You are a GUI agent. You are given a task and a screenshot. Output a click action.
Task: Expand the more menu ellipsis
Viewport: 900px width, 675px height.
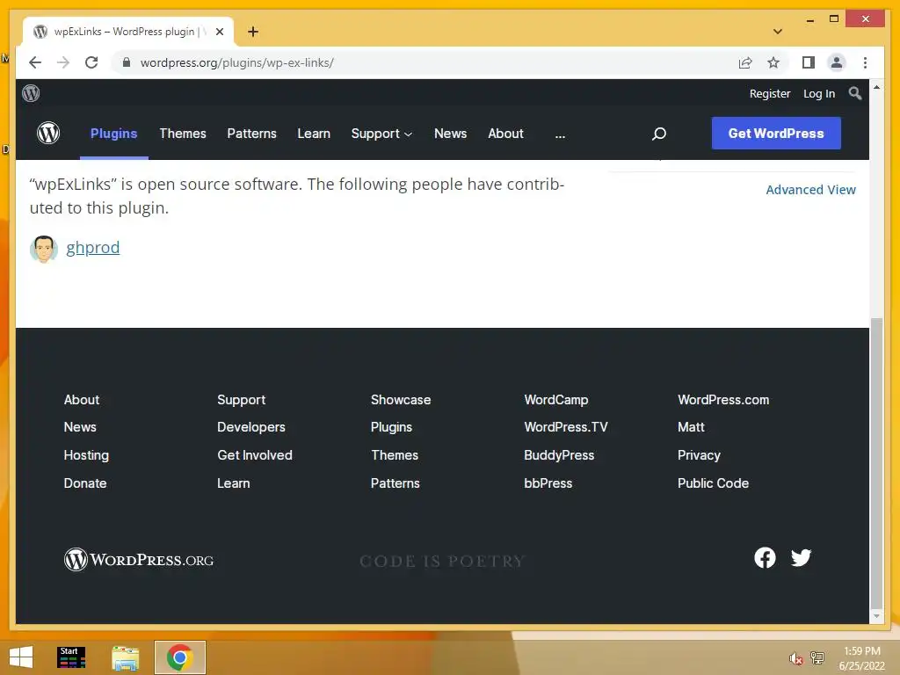tap(560, 134)
